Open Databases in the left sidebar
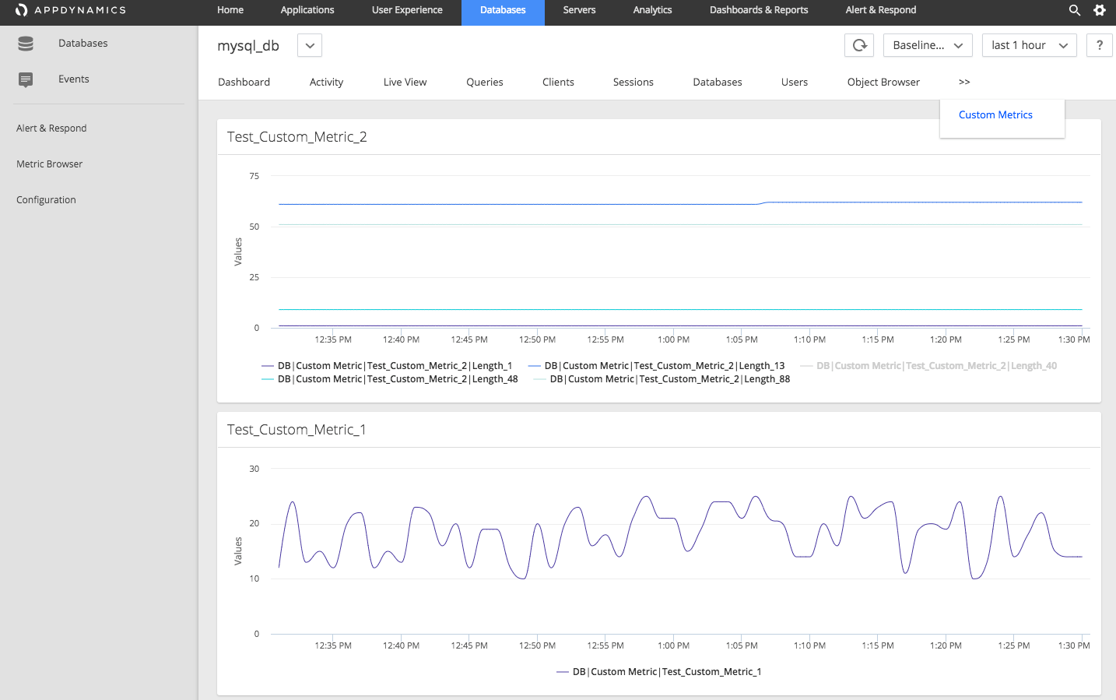The image size is (1116, 700). 83,44
